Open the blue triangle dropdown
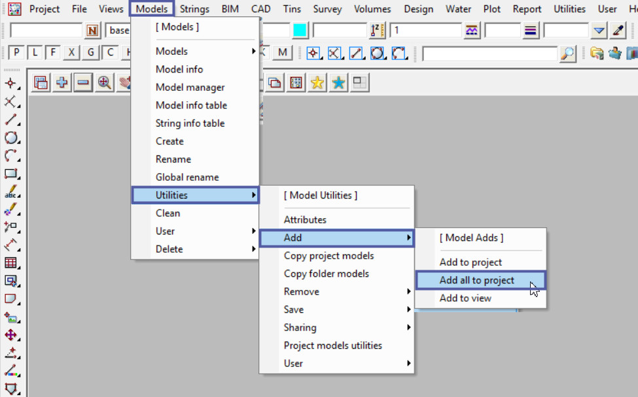The height and width of the screenshot is (397, 638). [x=599, y=31]
